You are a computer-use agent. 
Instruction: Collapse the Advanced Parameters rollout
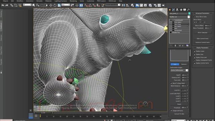(202, 13)
